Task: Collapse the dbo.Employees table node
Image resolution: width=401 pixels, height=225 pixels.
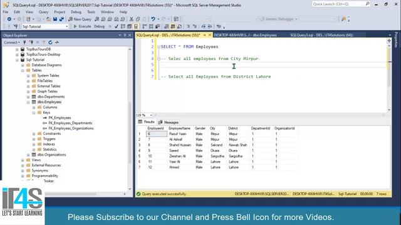Action: [28, 102]
